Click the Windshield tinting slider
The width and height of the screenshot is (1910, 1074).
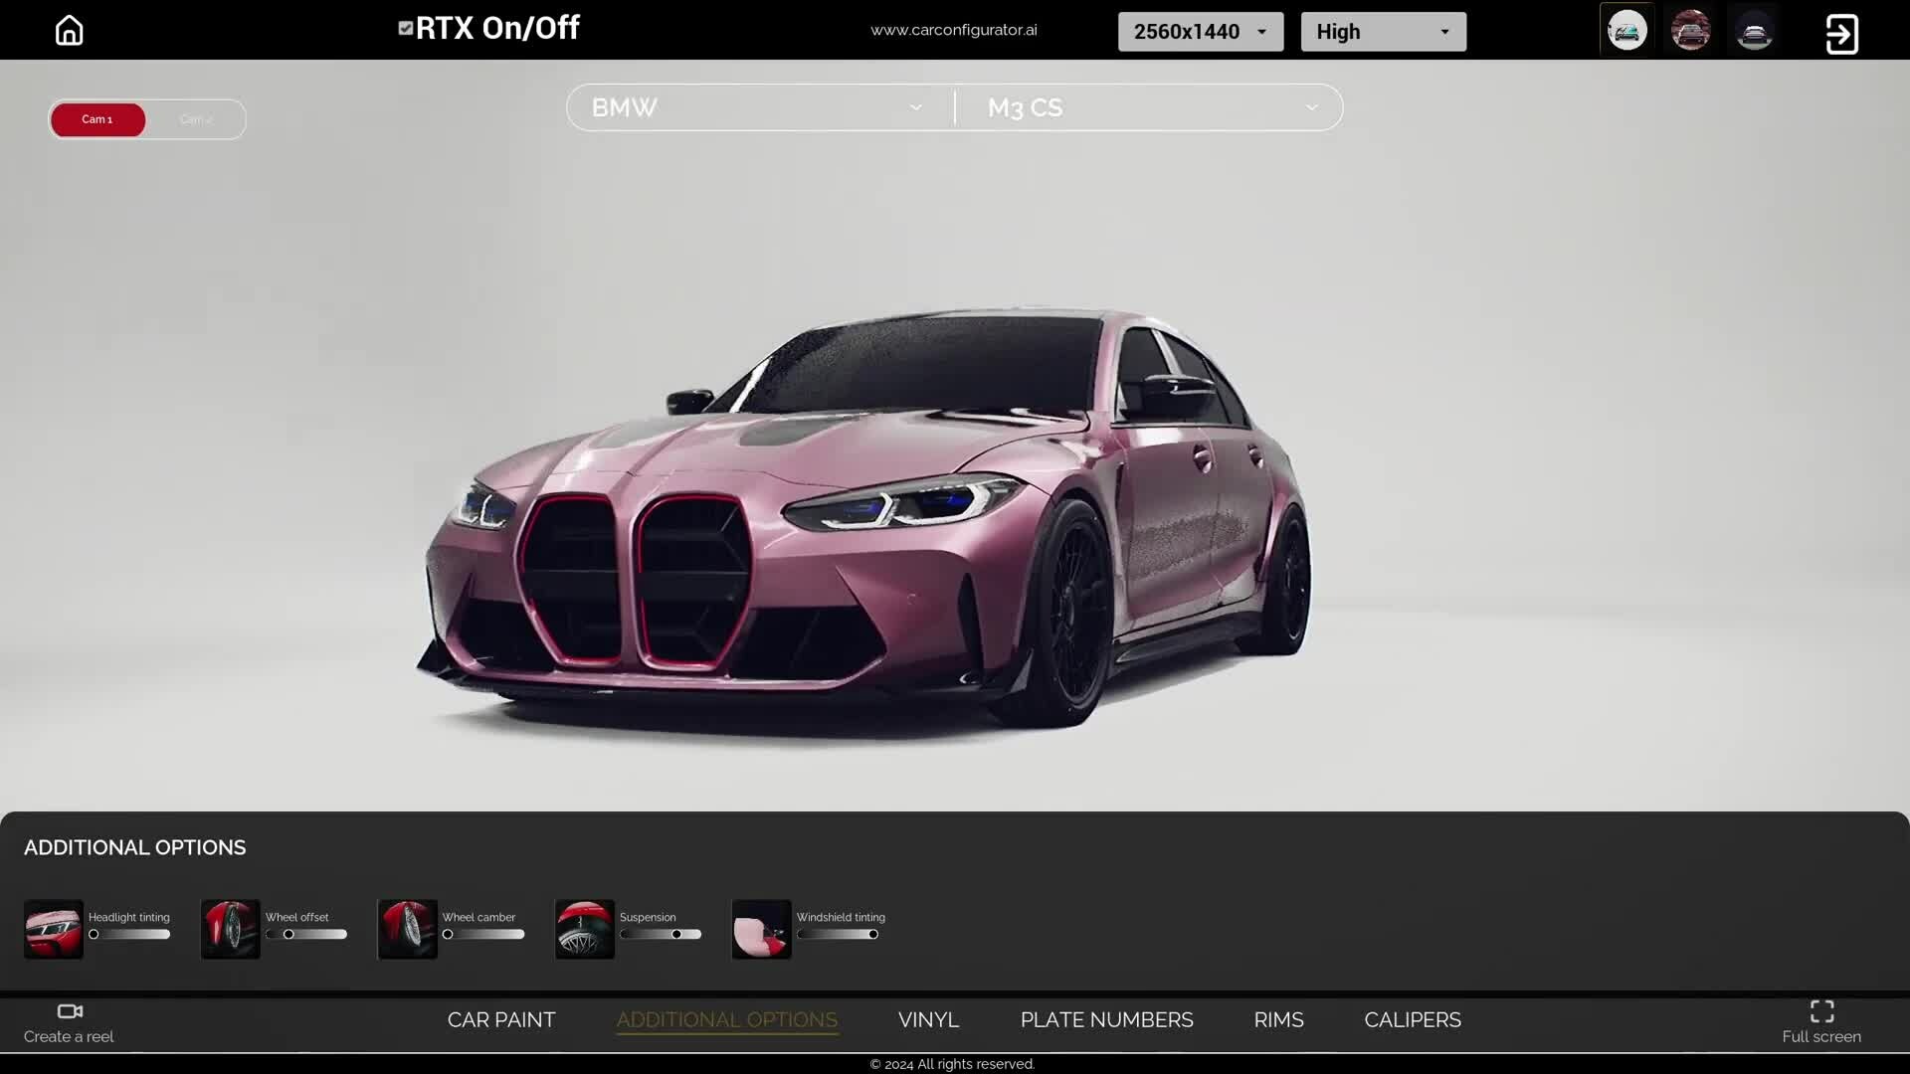click(838, 934)
